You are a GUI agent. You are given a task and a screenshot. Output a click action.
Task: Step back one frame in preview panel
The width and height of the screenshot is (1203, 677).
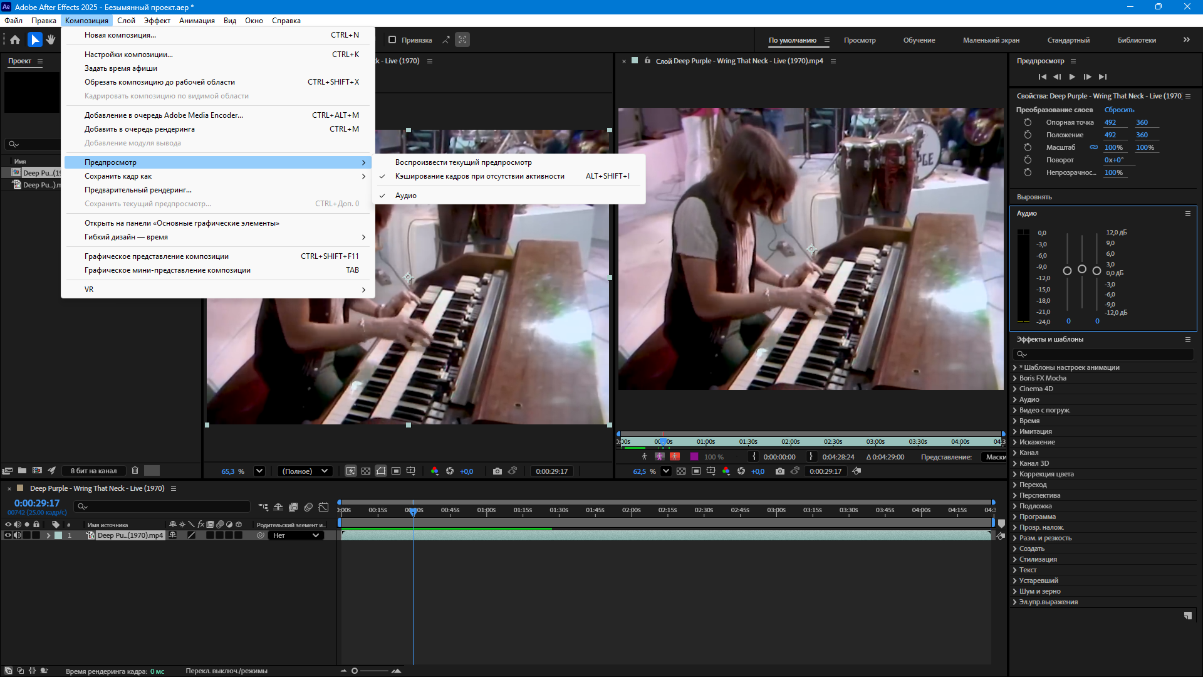point(1057,76)
